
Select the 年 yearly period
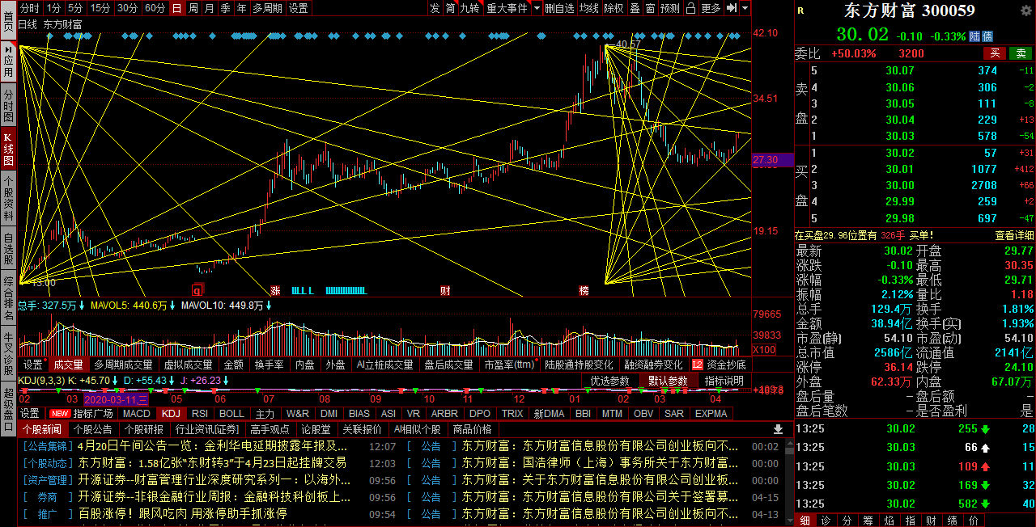[x=241, y=8]
